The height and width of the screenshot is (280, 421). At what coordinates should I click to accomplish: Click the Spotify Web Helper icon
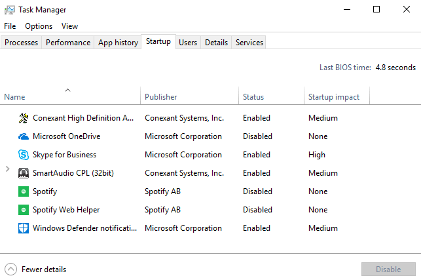coord(24,210)
